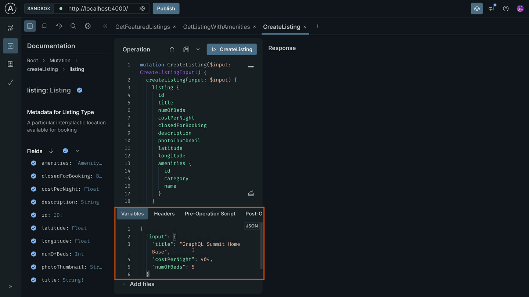Open Explorer settings gear beside search
Screen dimensions: 529x297
pos(87,26)
